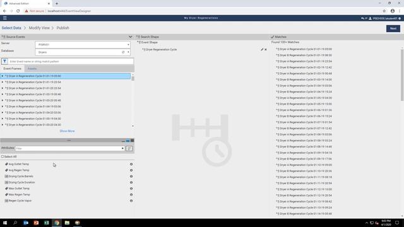
Task: Open the Server dropdown
Action: coord(83,45)
